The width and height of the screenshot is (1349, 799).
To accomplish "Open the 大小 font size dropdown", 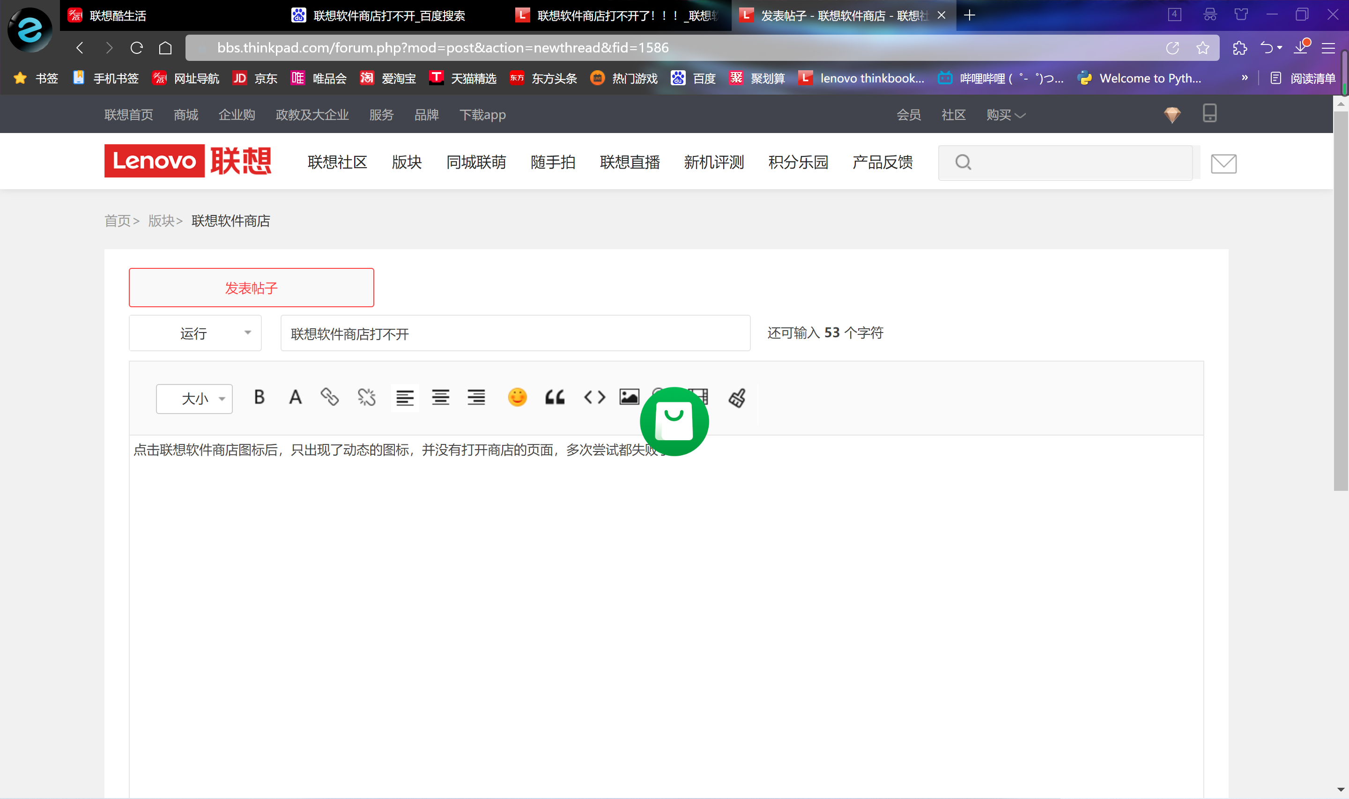I will tap(194, 399).
